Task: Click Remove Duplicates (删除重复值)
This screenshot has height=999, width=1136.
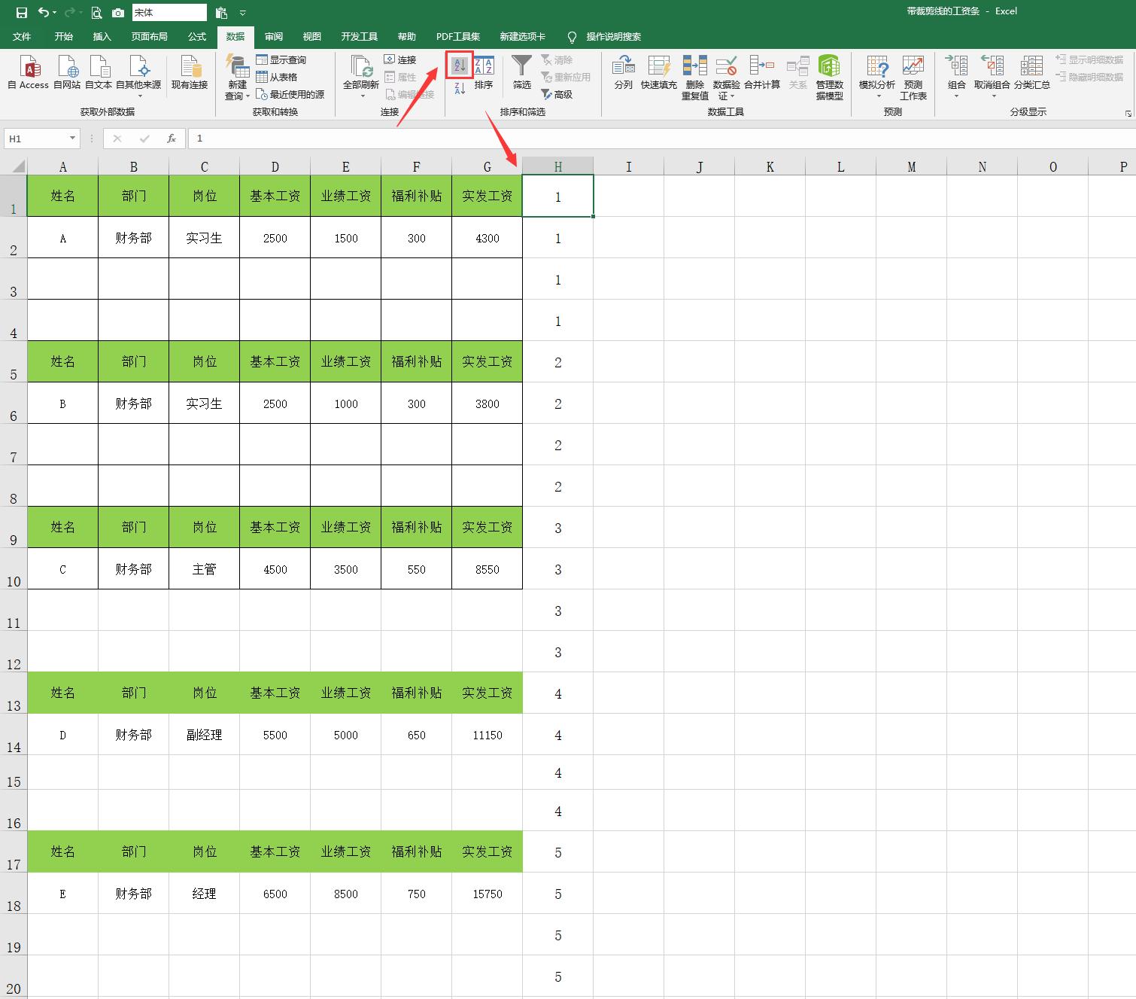Action: point(694,78)
